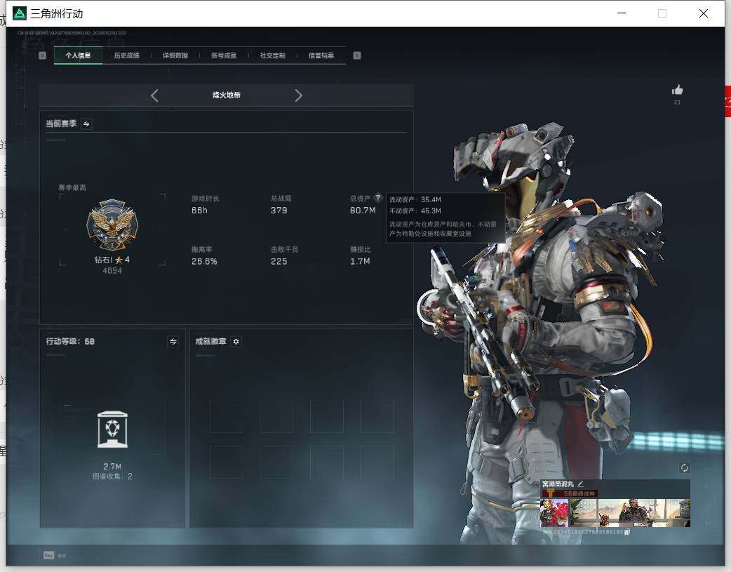Click the 赛季最高 label
The width and height of the screenshot is (731, 572).
[72, 187]
